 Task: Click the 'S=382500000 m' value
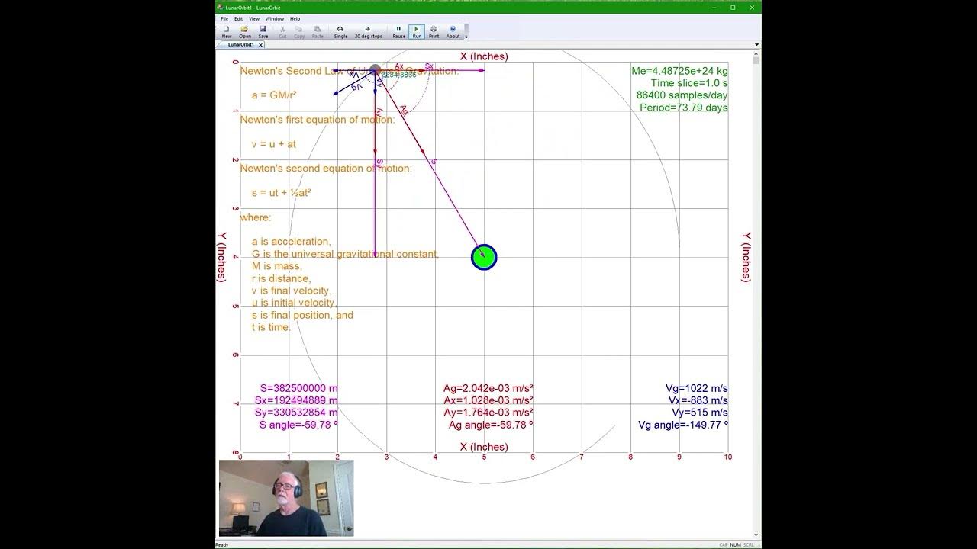click(x=298, y=388)
